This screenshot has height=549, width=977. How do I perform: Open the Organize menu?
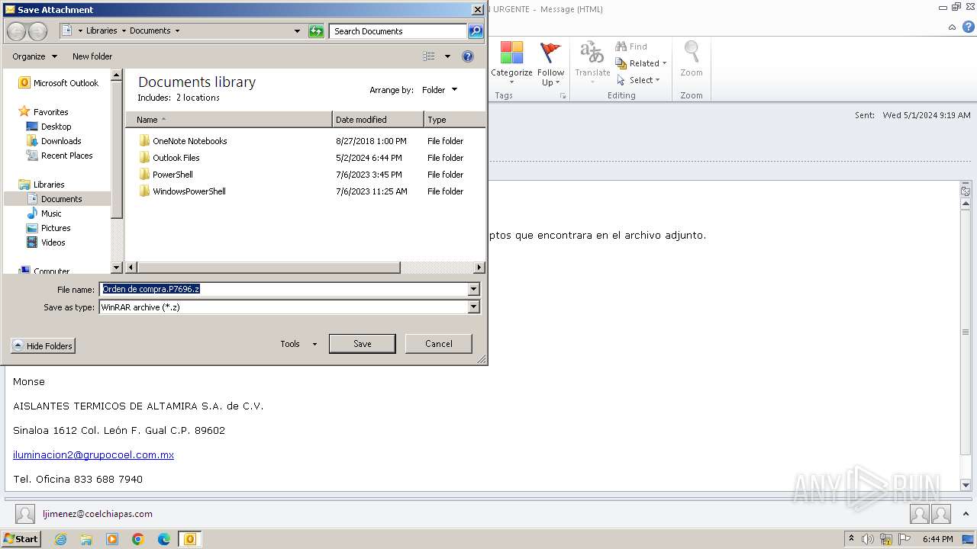(x=34, y=56)
